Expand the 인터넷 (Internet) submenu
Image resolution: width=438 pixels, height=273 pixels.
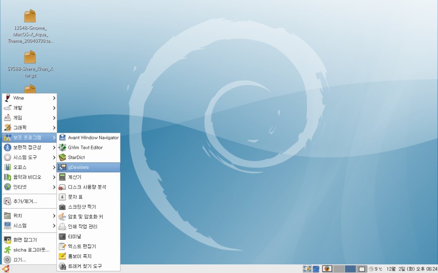click(30, 187)
